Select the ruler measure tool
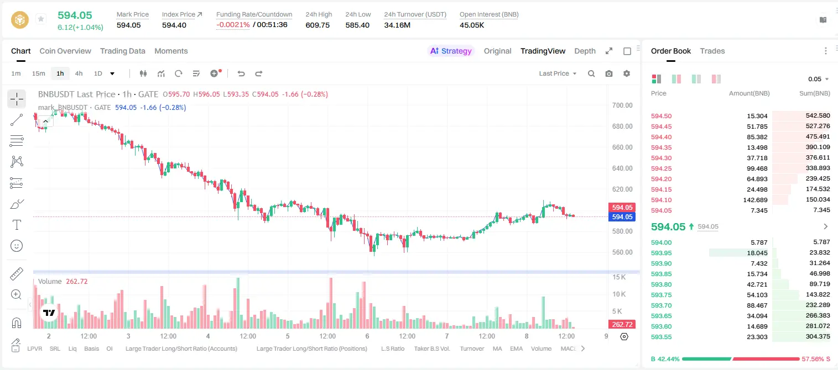 17,274
